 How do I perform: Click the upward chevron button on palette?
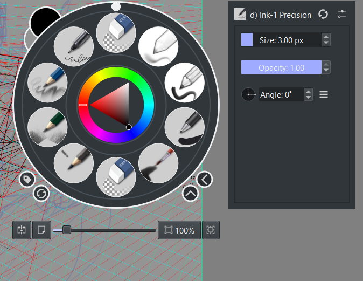click(x=190, y=194)
